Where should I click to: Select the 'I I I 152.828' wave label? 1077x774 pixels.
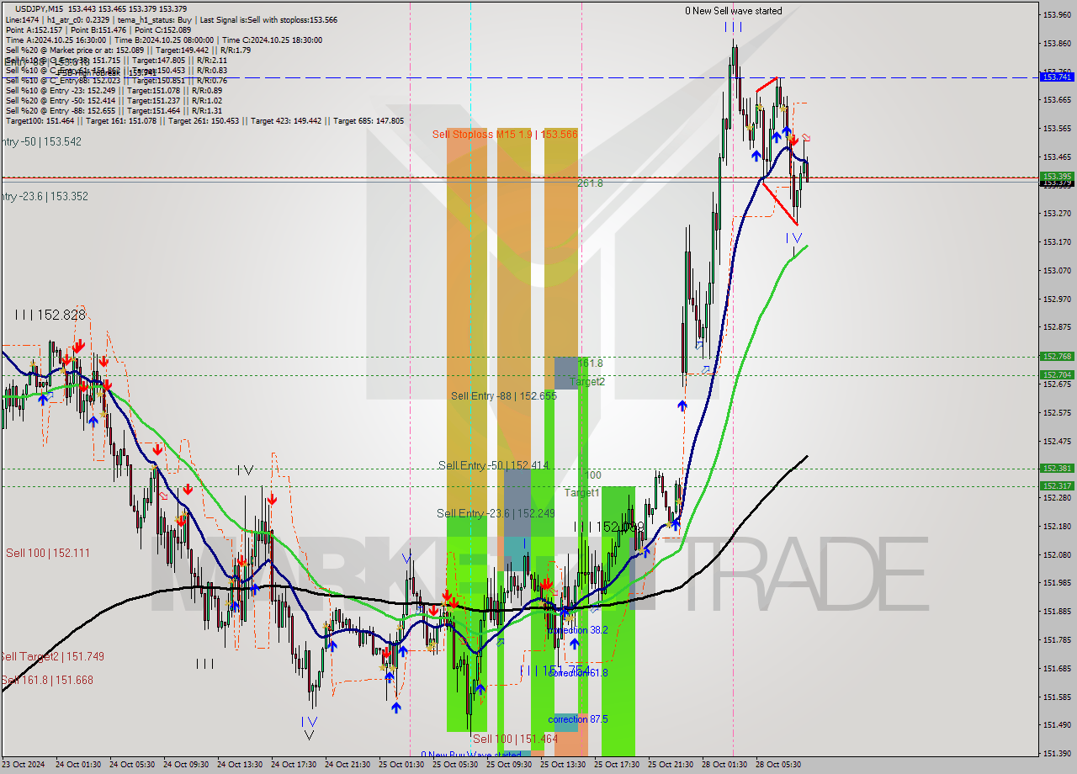(x=50, y=315)
